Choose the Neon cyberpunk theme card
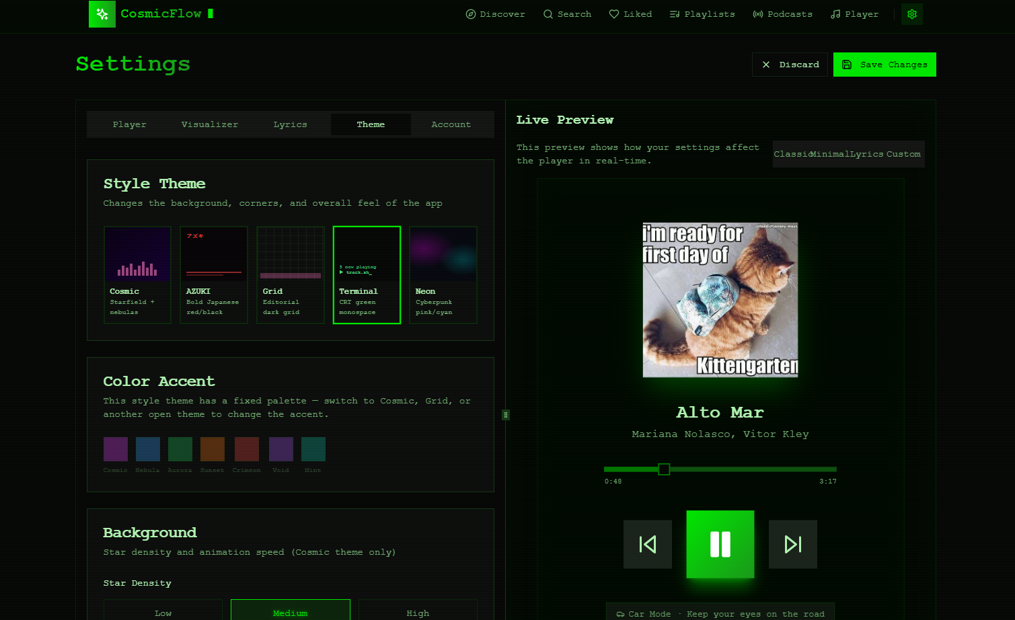This screenshot has height=620, width=1015. pyautogui.click(x=443, y=275)
